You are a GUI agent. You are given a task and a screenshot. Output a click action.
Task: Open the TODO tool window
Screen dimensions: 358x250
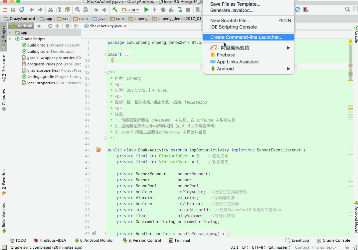pos(18,240)
